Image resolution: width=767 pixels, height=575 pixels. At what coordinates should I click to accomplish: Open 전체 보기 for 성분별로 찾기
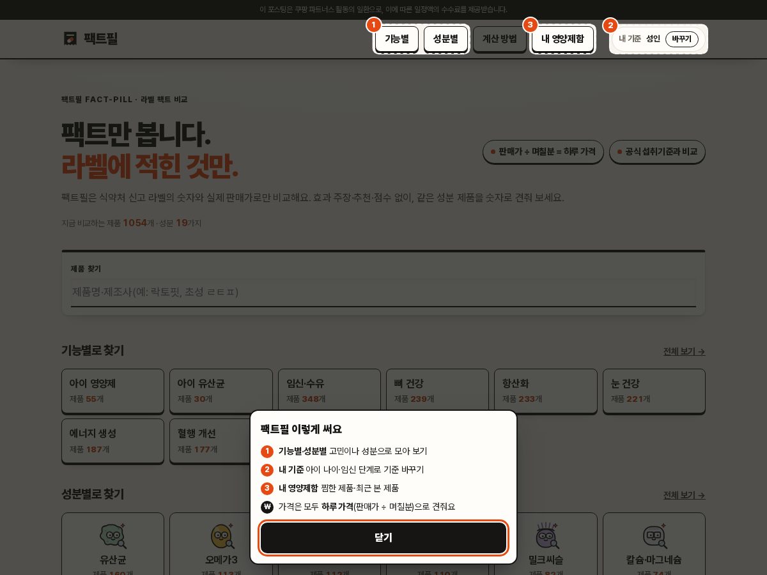click(x=684, y=495)
